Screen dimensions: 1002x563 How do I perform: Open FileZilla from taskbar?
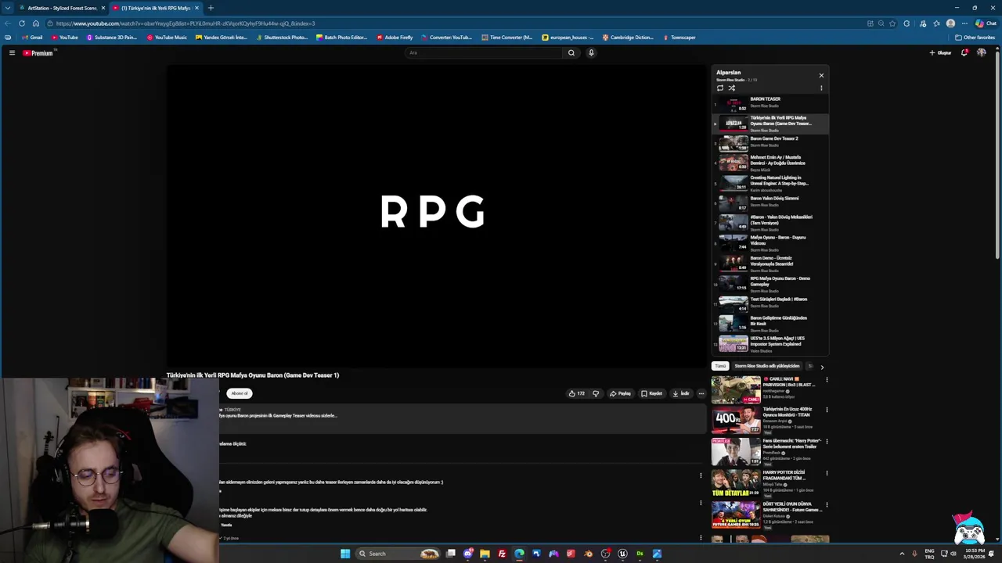tap(502, 554)
